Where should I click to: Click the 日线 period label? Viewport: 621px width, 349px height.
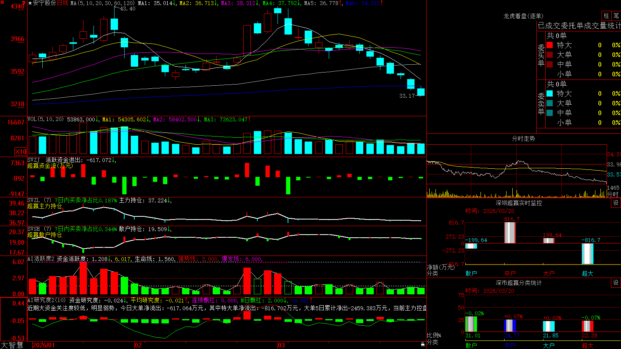pyautogui.click(x=62, y=3)
